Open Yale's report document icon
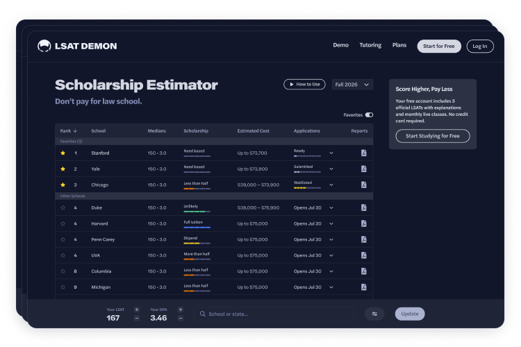The width and height of the screenshot is (521, 347). tap(364, 169)
